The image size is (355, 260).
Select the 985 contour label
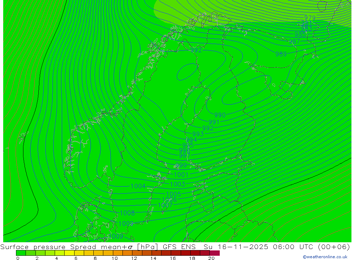[300, 34]
